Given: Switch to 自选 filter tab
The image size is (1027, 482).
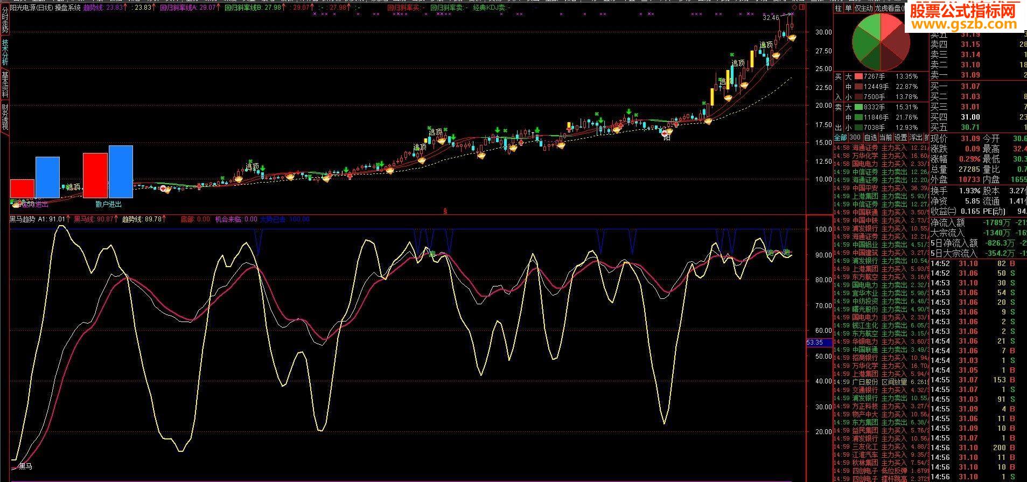Looking at the screenshot, I should [x=870, y=137].
